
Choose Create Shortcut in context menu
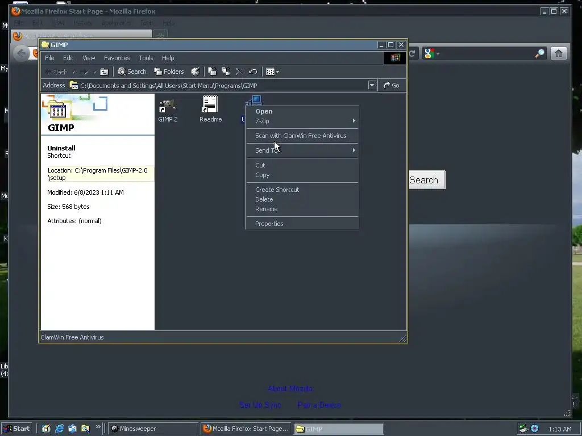pos(302,190)
